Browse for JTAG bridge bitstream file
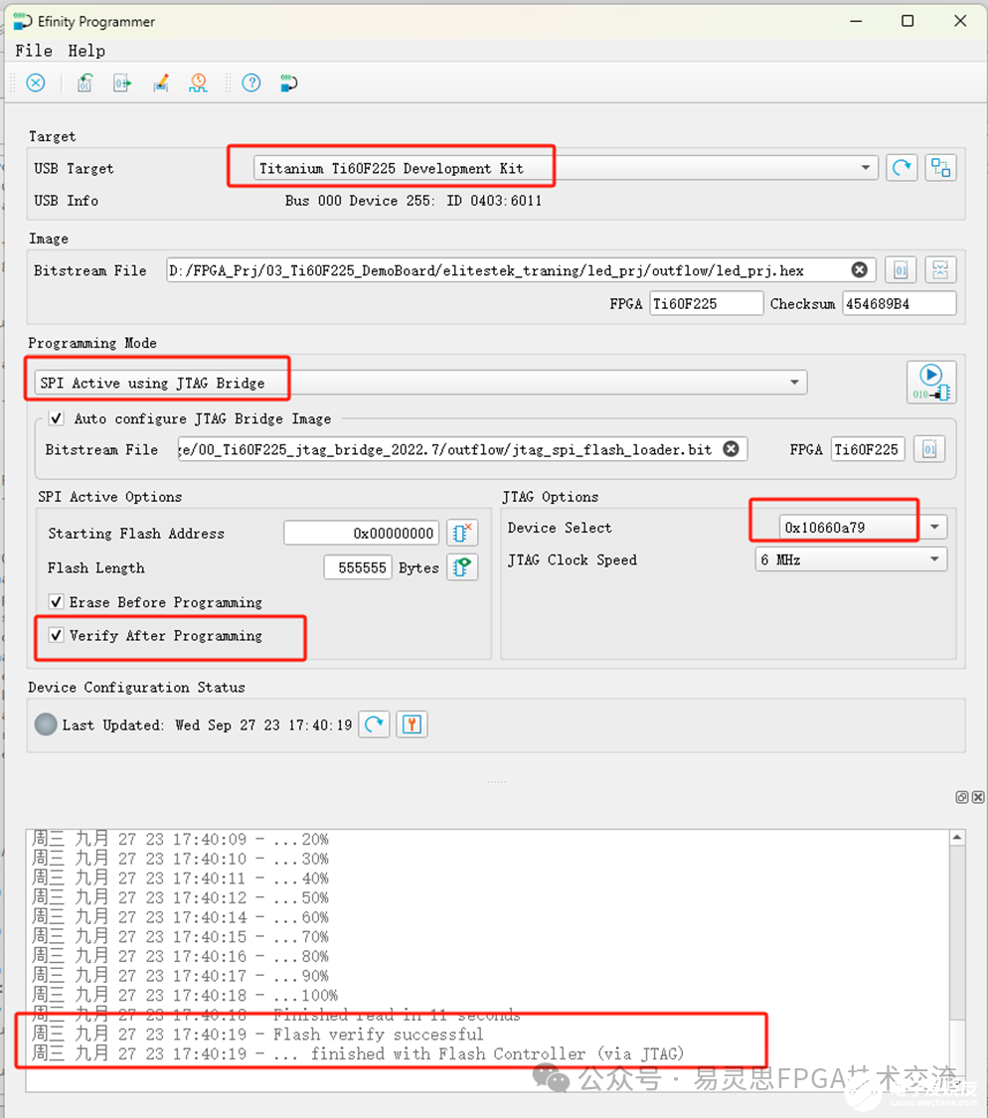This screenshot has height=1118, width=988. pos(929,449)
